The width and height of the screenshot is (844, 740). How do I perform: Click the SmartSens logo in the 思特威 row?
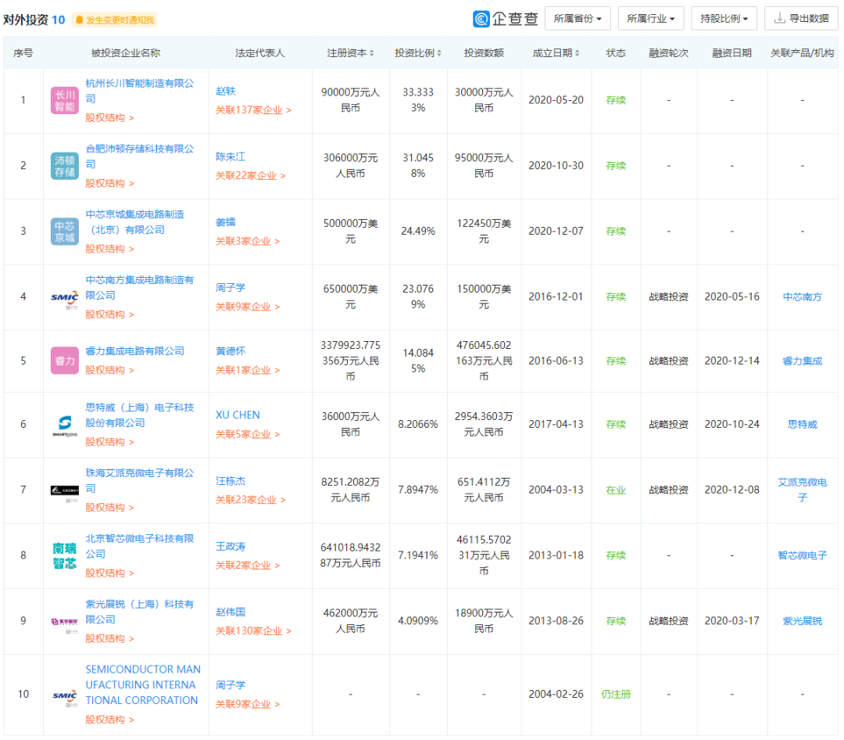tap(65, 425)
